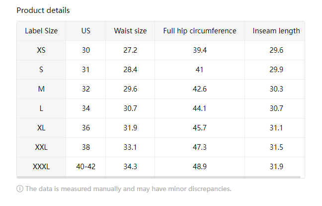Select the 30.3 inseam length value
The height and width of the screenshot is (206, 322).
point(276,89)
